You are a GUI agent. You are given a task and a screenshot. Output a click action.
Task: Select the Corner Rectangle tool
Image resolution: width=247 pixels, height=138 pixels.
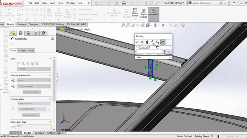pos(19,15)
